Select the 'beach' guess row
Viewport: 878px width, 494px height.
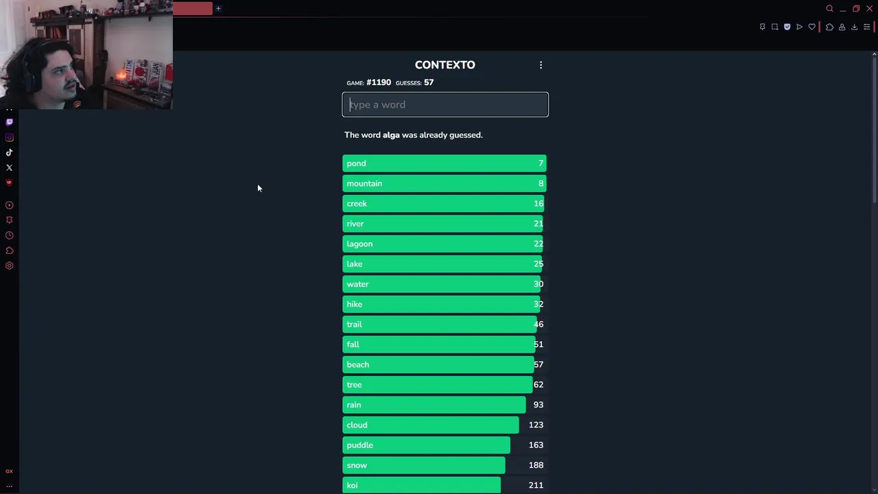444,364
